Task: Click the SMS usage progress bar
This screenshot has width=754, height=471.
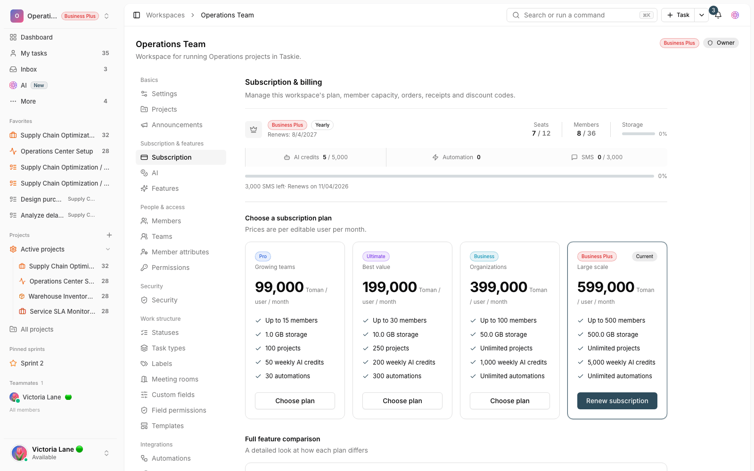Action: (x=450, y=176)
